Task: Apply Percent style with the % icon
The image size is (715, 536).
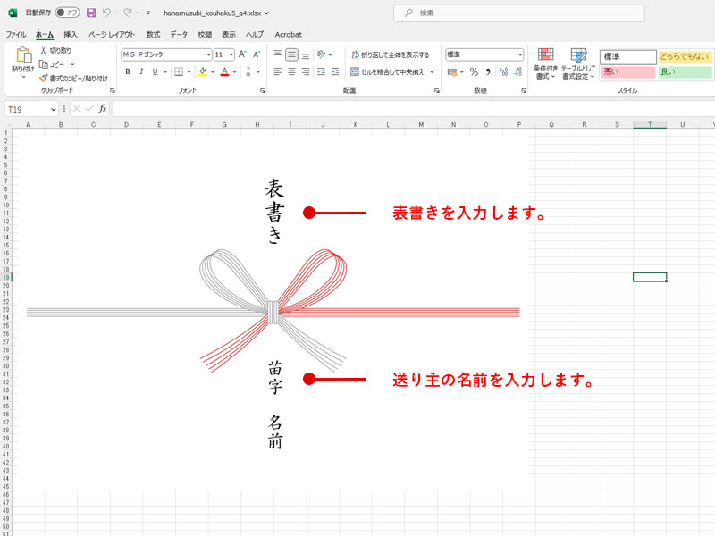Action: [474, 71]
